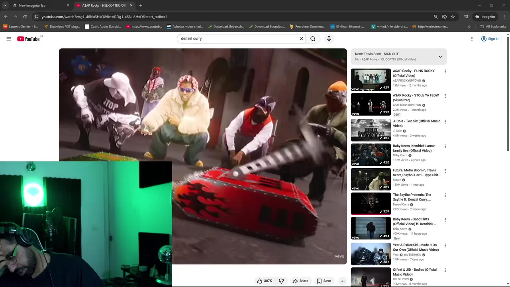
Task: Open options for PUNK ROCKY video
Action: 445,71
